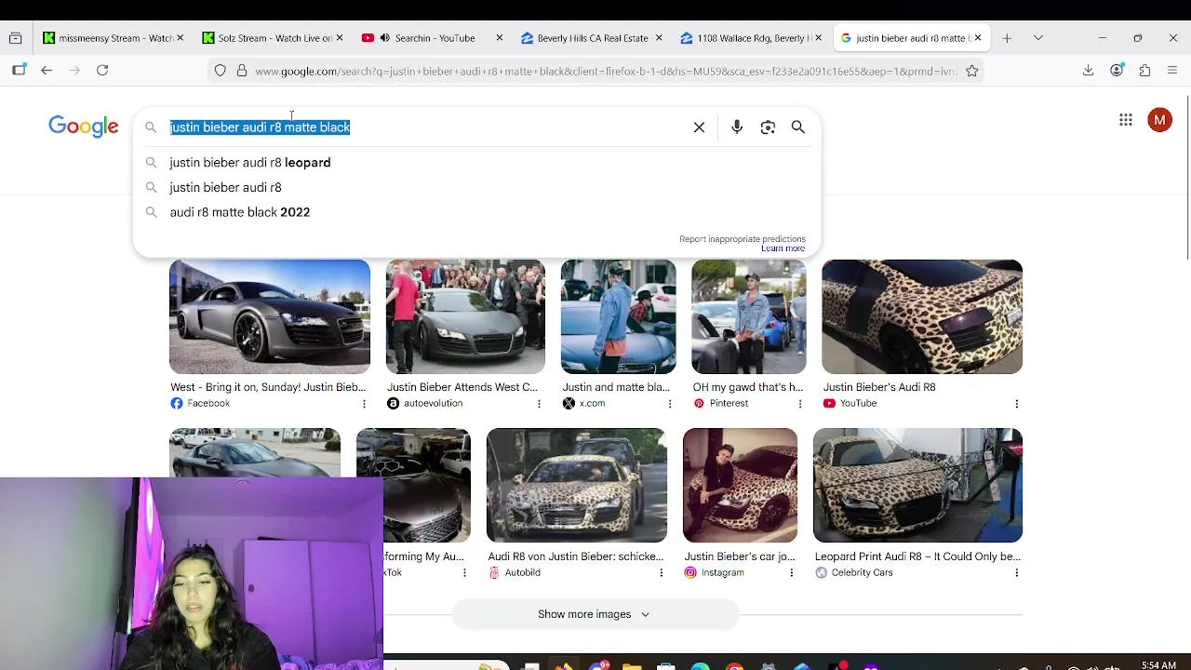Open options for the Instagram result

[x=791, y=573]
